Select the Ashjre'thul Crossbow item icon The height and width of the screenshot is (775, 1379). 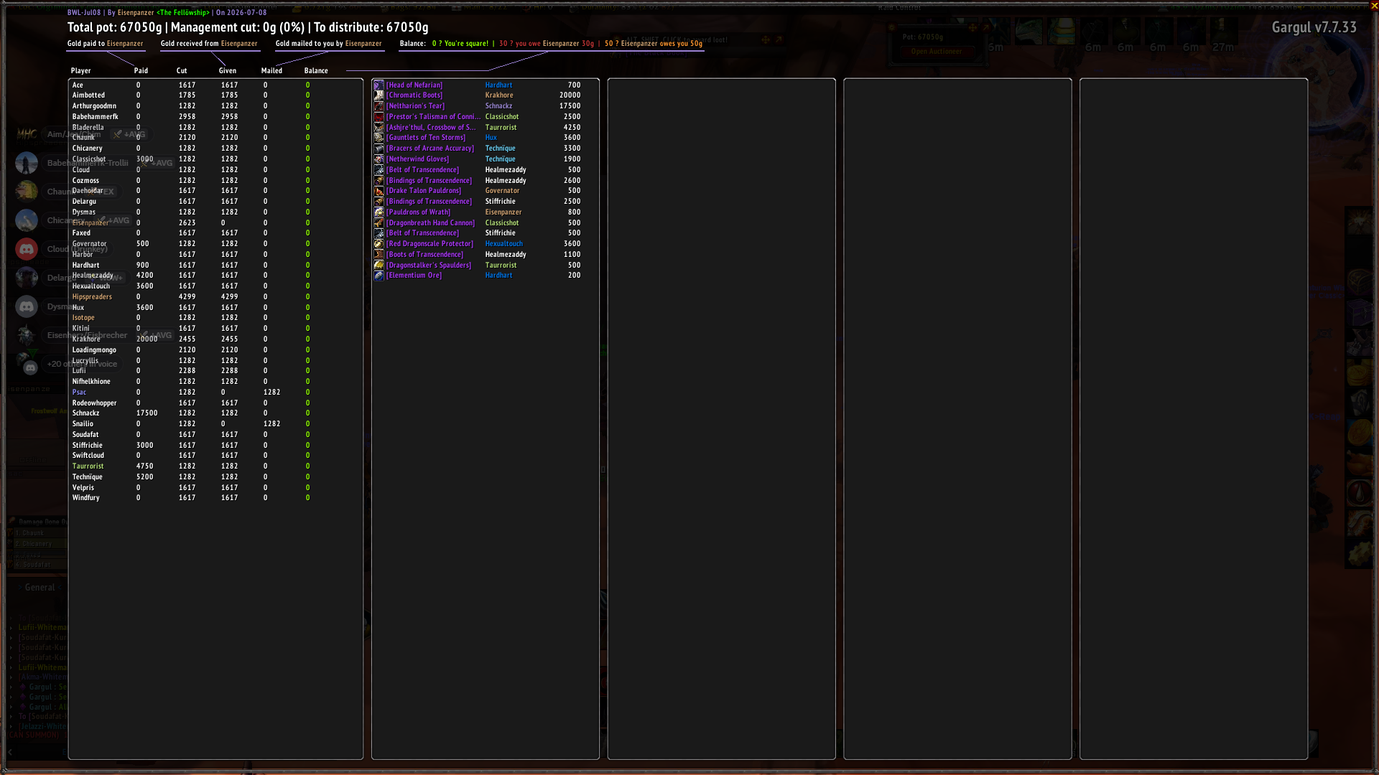click(x=379, y=127)
